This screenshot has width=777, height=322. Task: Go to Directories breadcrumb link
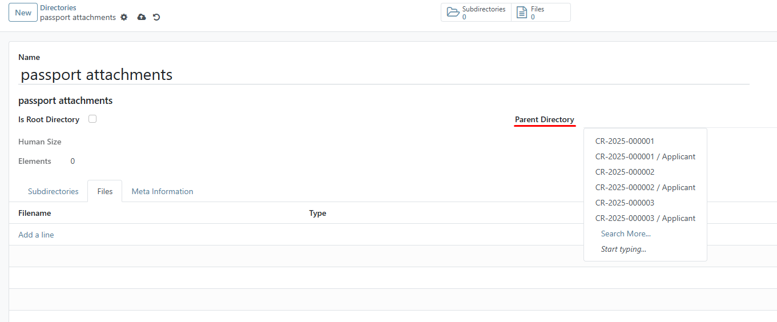click(58, 8)
